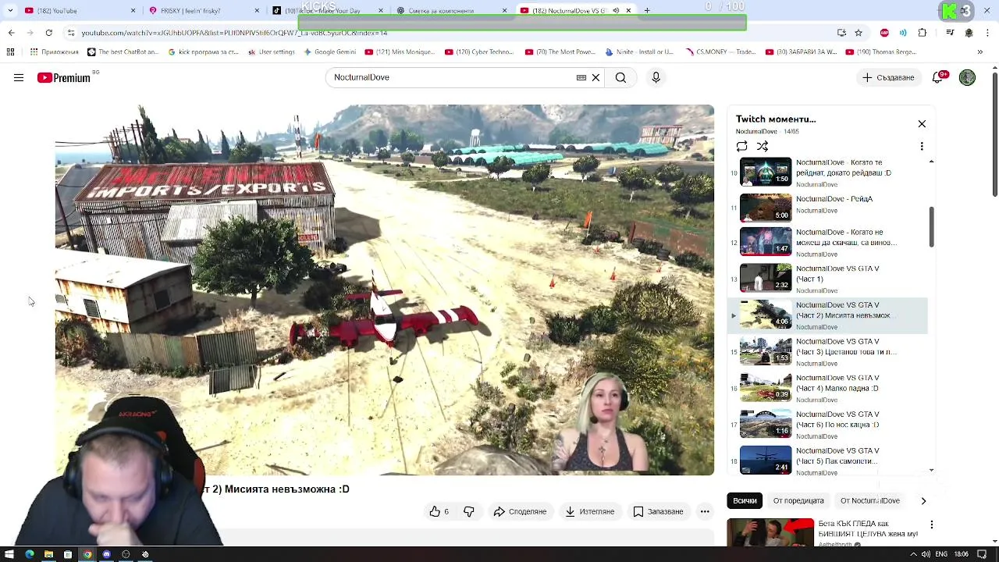The height and width of the screenshot is (562, 999).
Task: Open The best ChatBot bookmark
Action: pyautogui.click(x=125, y=52)
